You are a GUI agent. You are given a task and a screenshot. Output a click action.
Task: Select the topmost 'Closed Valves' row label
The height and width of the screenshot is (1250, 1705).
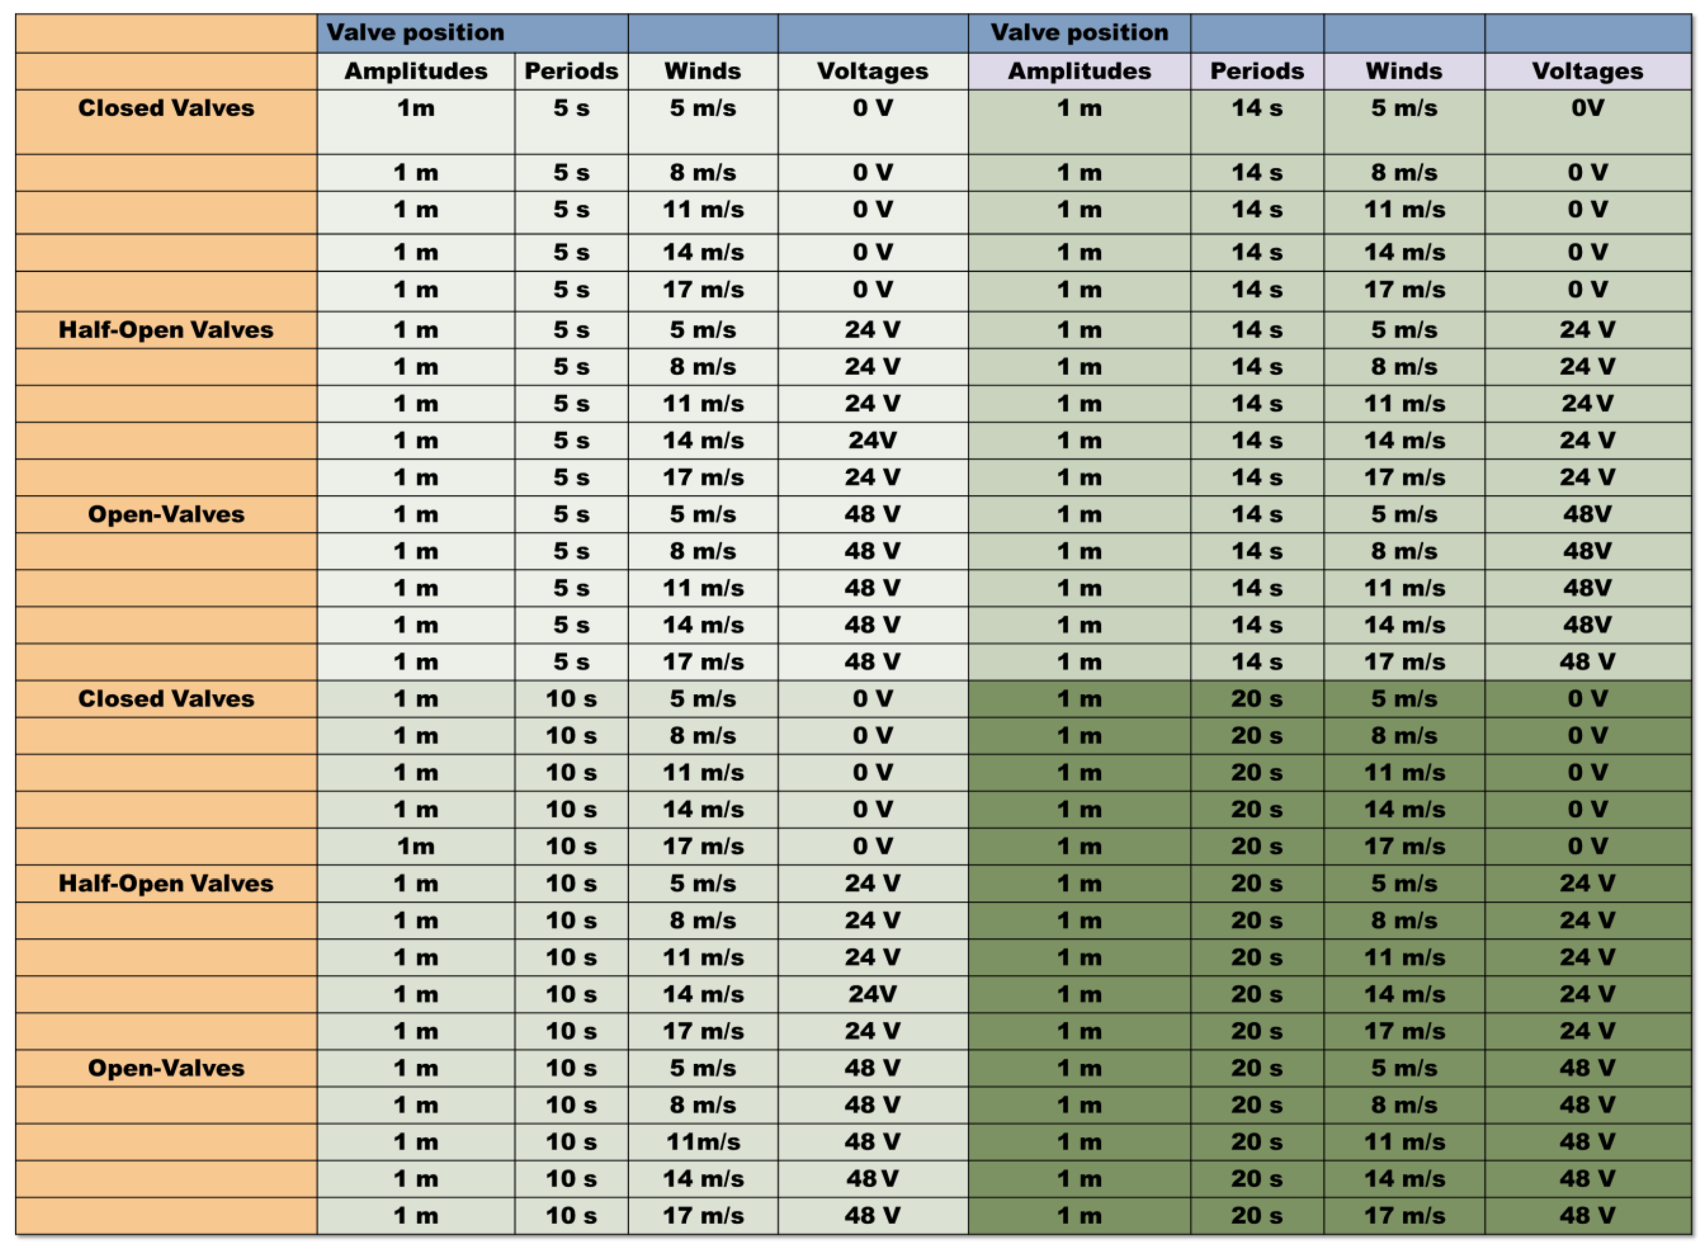point(166,108)
